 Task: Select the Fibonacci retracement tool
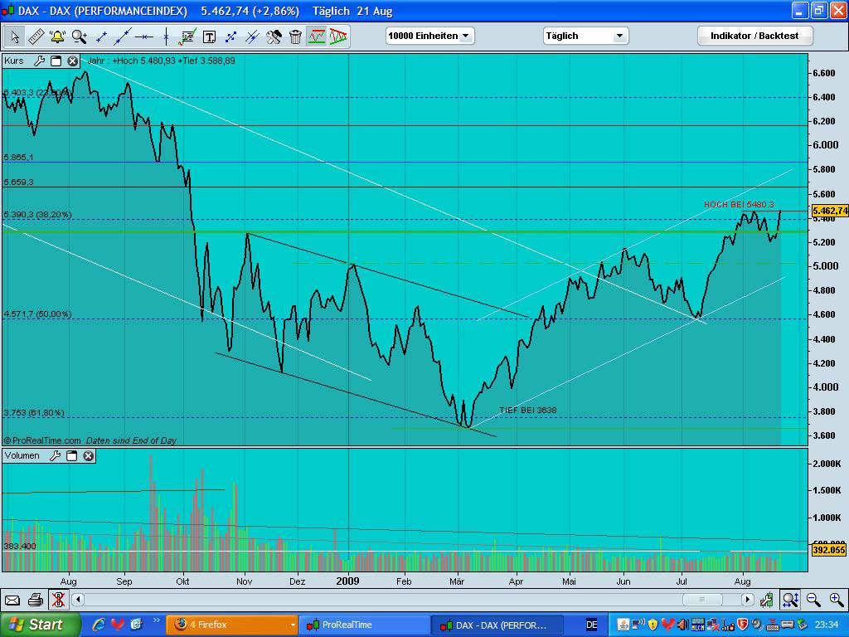coord(187,36)
